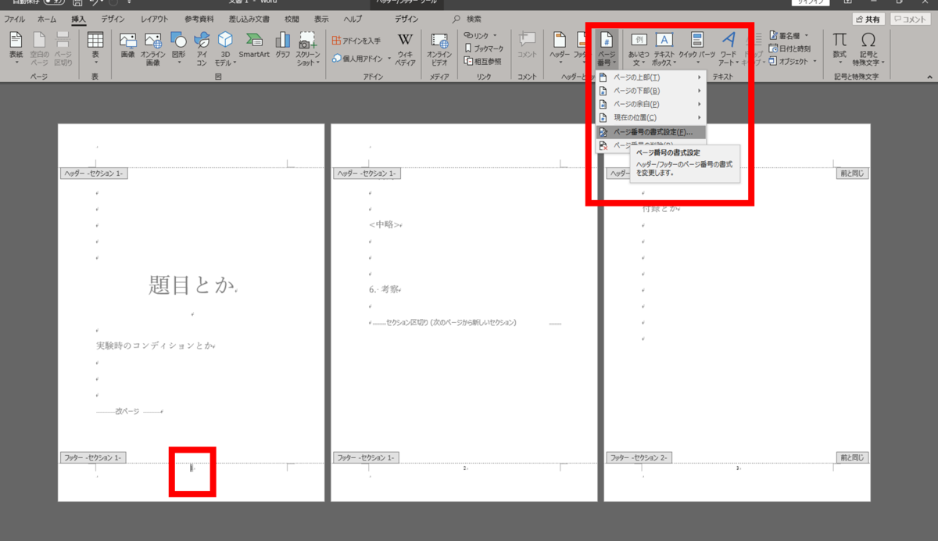
Task: Open the 図形 shapes gallery
Action: [178, 48]
